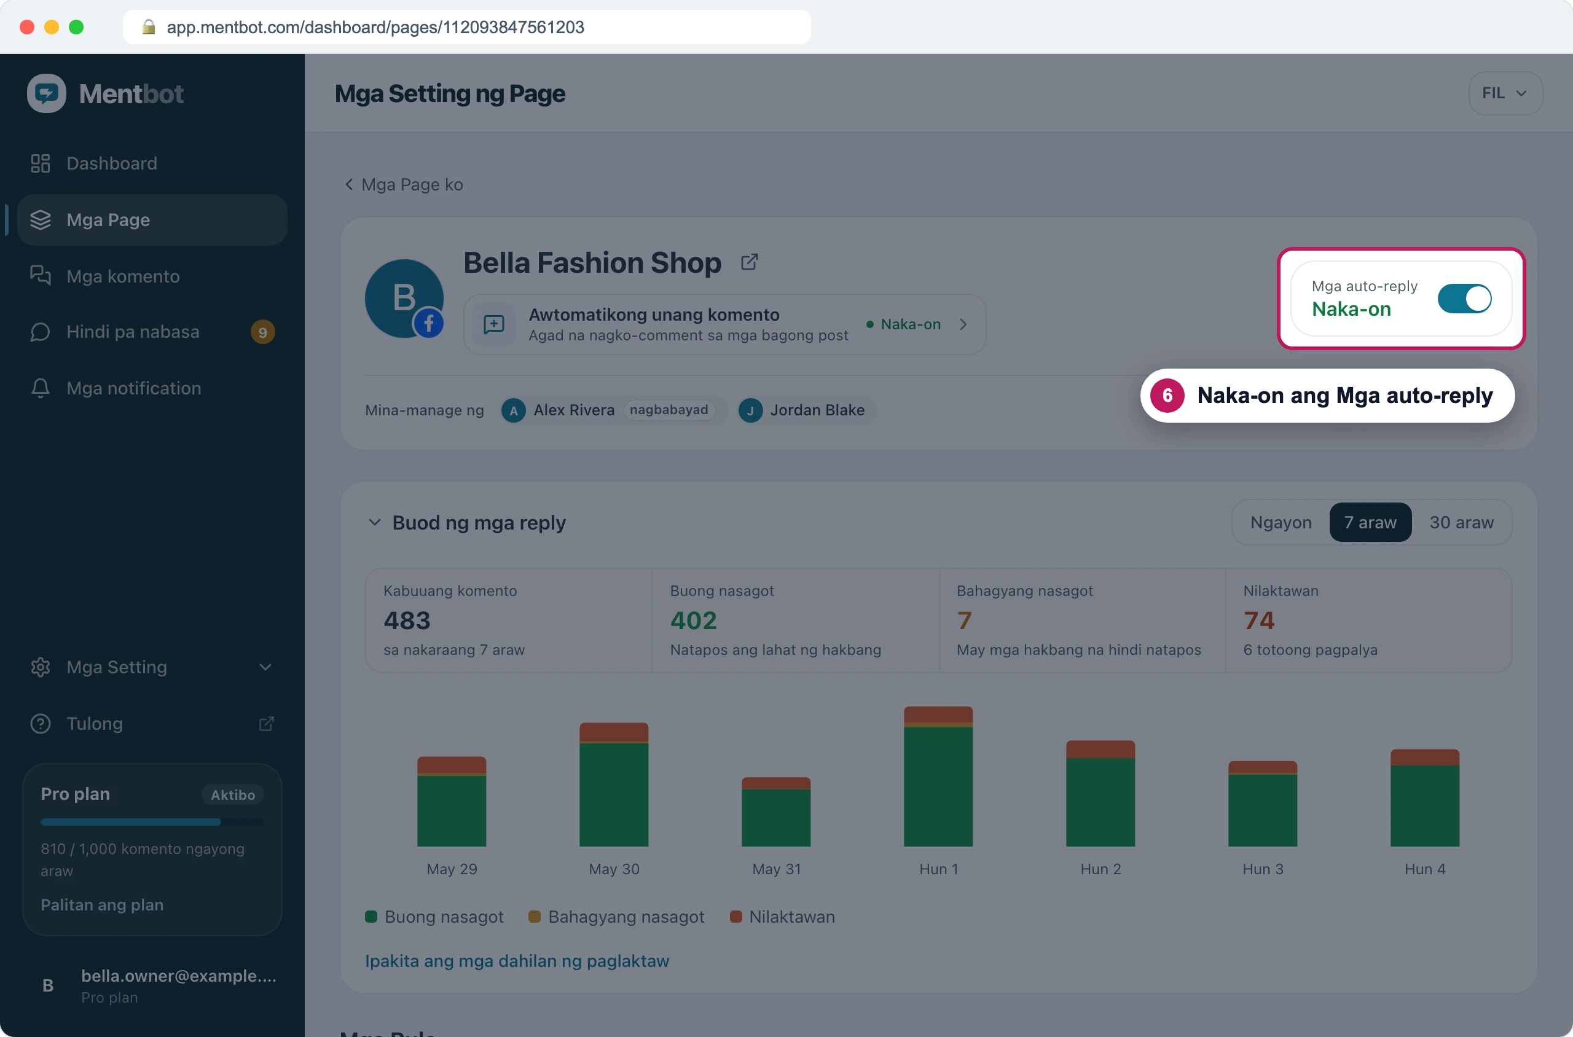1573x1037 pixels.
Task: Click Alex Rivera avatar initial
Action: click(x=513, y=411)
